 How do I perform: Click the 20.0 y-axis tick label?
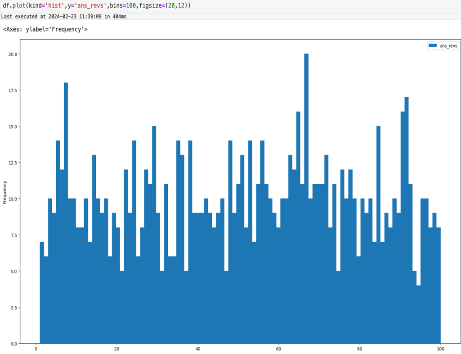click(x=13, y=54)
